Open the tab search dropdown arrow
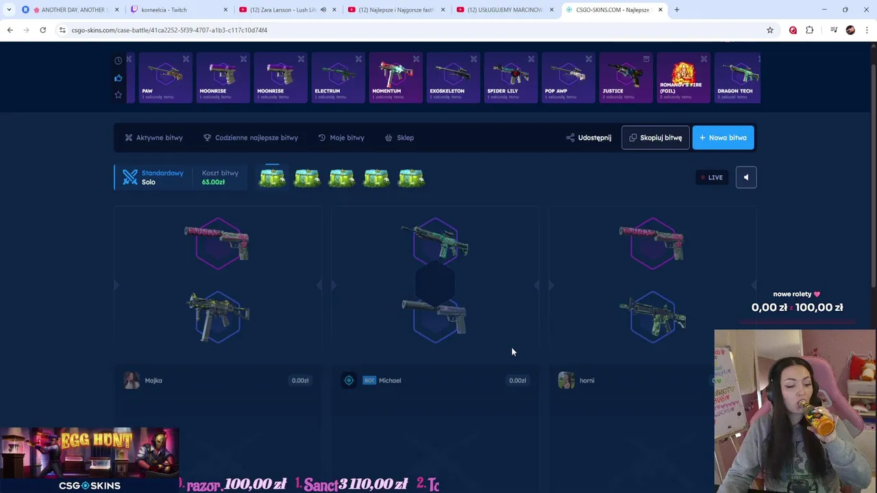This screenshot has height=493, width=877. [x=8, y=10]
